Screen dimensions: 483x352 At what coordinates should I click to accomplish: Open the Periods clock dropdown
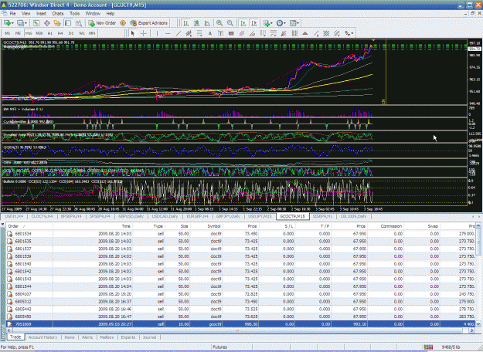click(281, 23)
